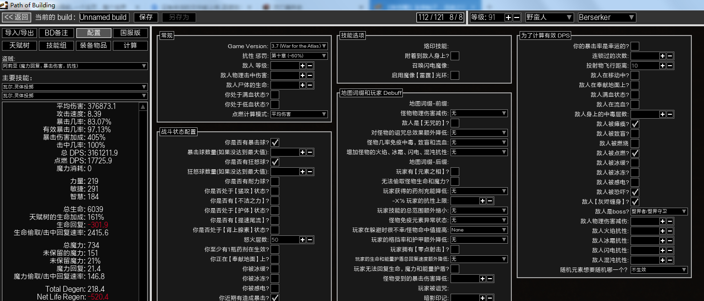The width and height of the screenshot is (704, 301).
Task: Open 敌人是boss dropdown
Action: (x=659, y=212)
